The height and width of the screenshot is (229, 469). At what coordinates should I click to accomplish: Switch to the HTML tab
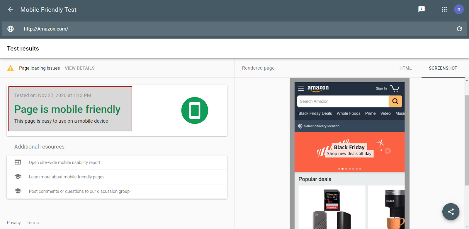pyautogui.click(x=405, y=68)
